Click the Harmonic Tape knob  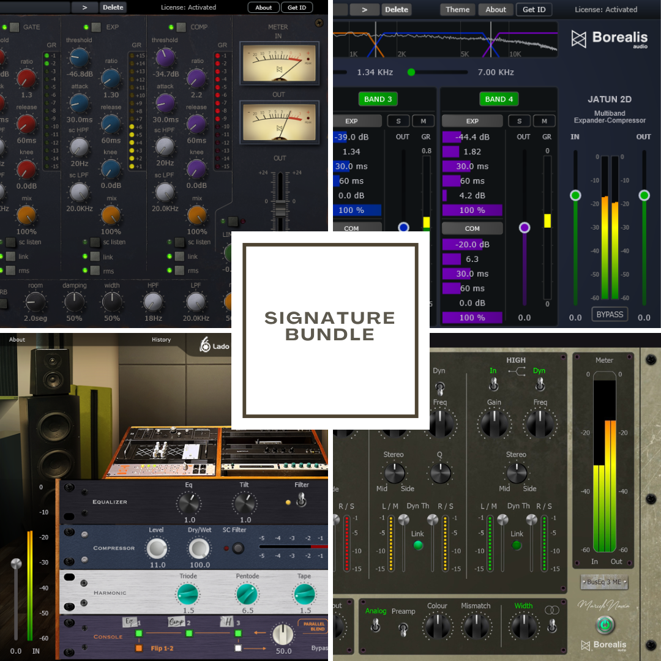304,594
